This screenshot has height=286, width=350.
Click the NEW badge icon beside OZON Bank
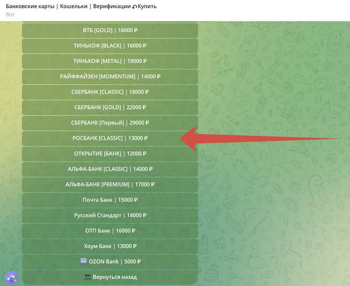[83, 262]
